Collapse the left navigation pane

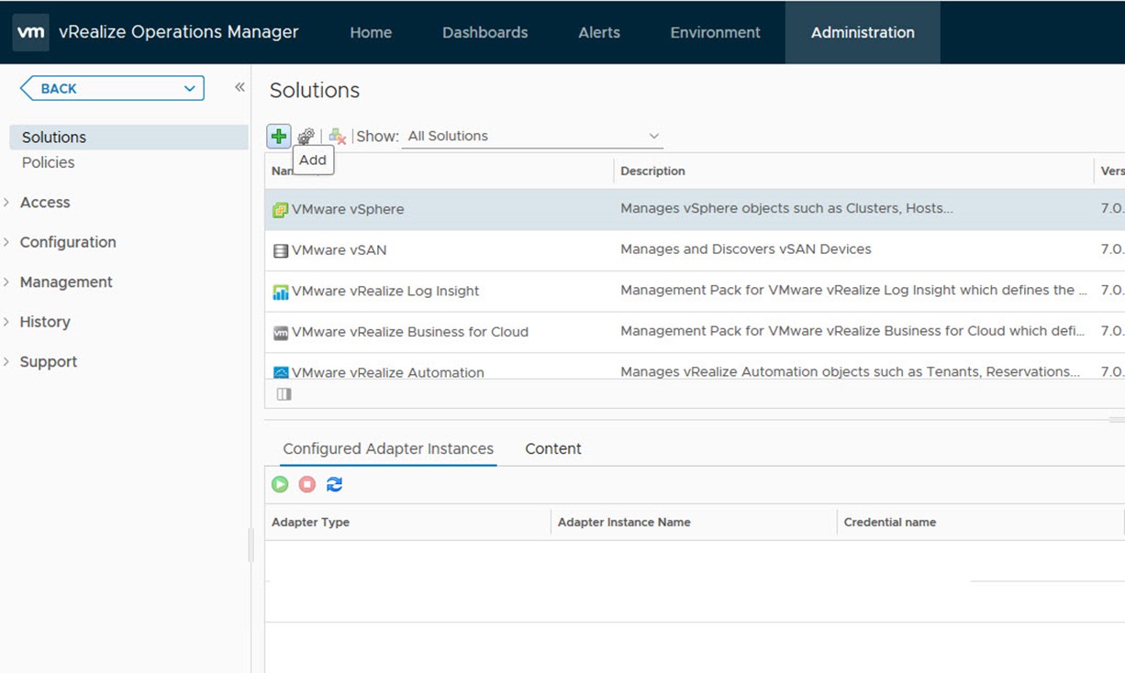[x=239, y=88]
